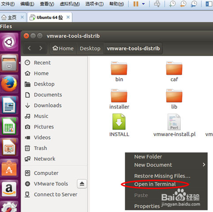Choose Restore Missing Files… from context menu

pos(166,176)
